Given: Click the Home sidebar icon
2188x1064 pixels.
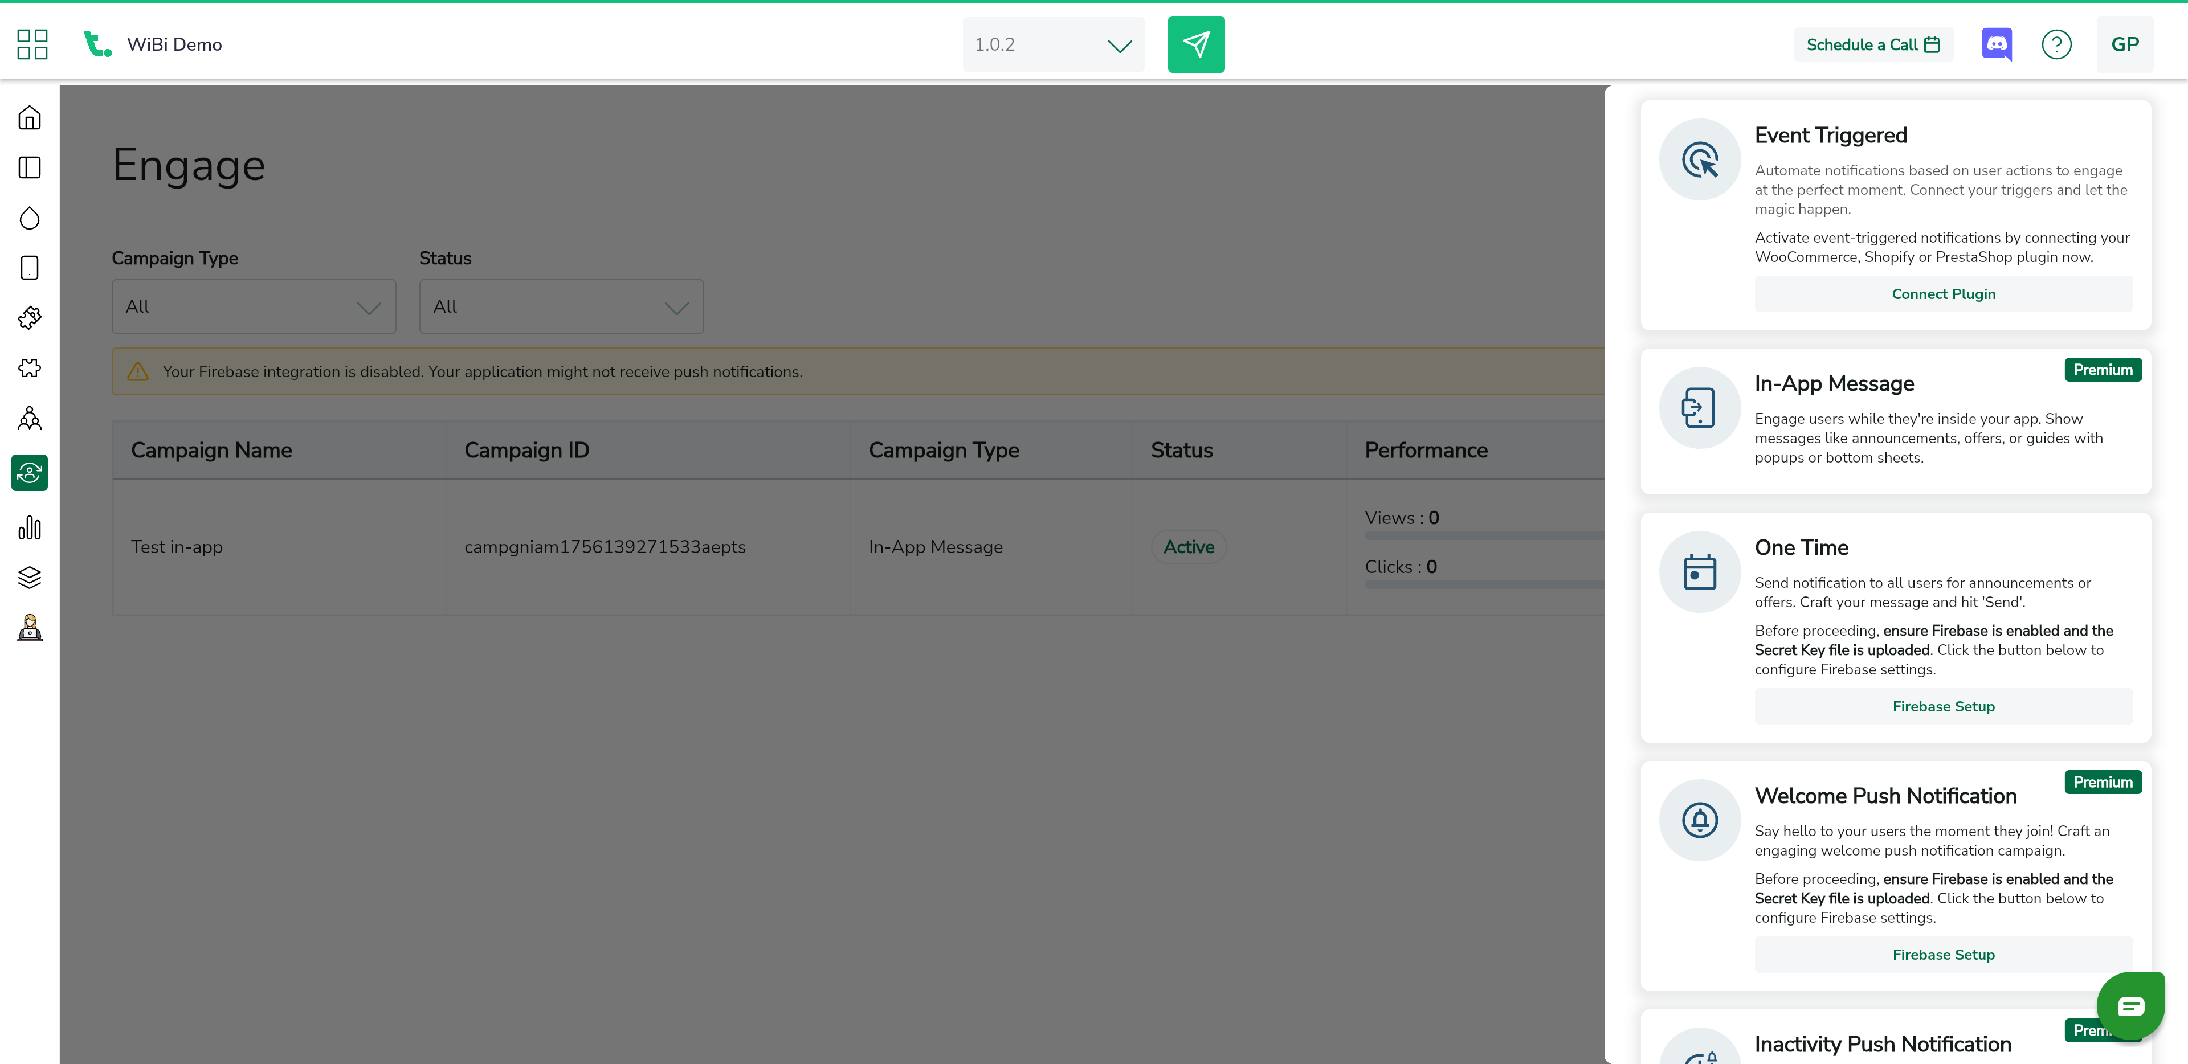Looking at the screenshot, I should click(x=30, y=117).
